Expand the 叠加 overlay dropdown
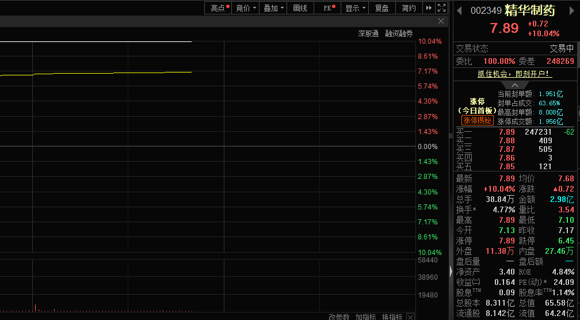The height and width of the screenshot is (320, 580). pyautogui.click(x=273, y=7)
